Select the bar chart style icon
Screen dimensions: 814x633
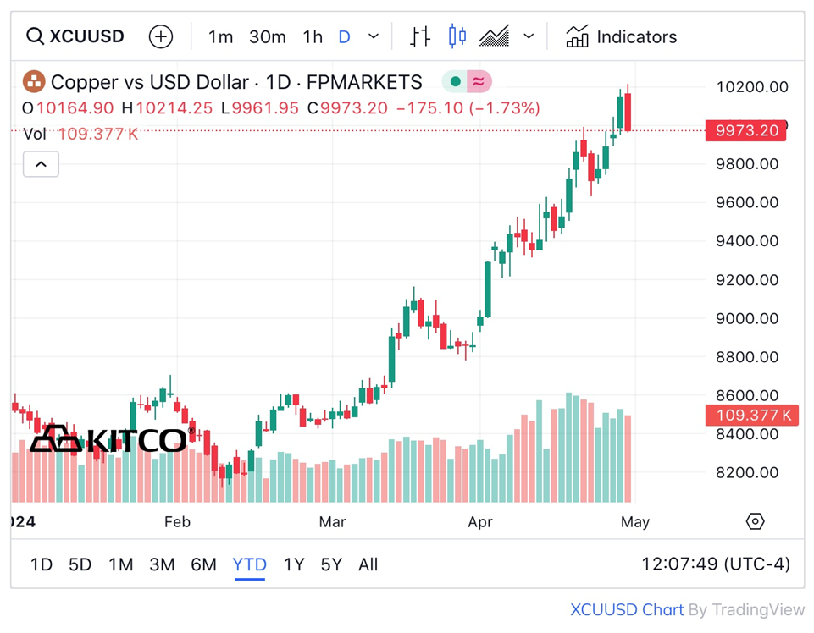[x=420, y=36]
